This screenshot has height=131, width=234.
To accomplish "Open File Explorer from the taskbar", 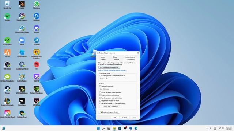I will (114, 128).
